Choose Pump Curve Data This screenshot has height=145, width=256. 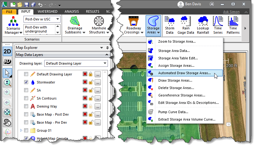(185, 112)
